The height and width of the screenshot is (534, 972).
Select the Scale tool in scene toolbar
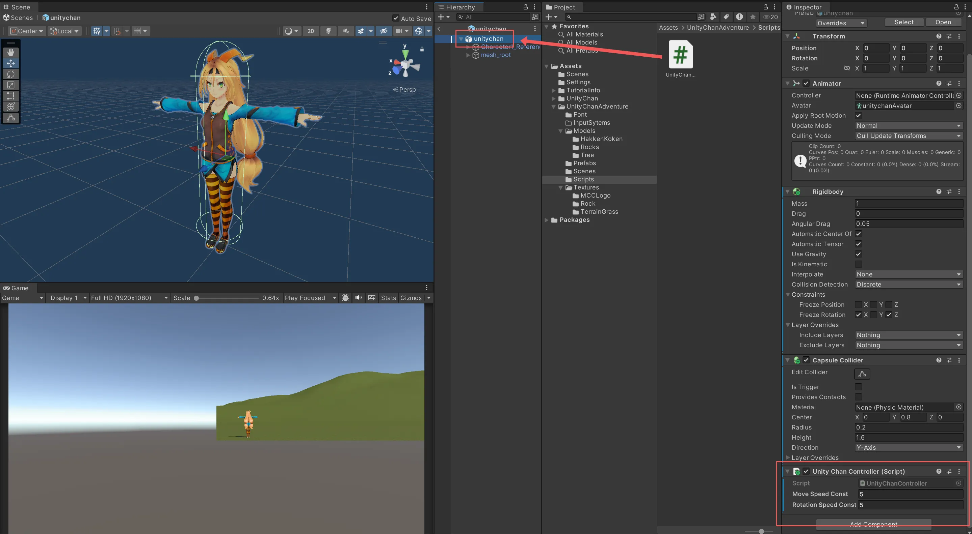pos(10,85)
